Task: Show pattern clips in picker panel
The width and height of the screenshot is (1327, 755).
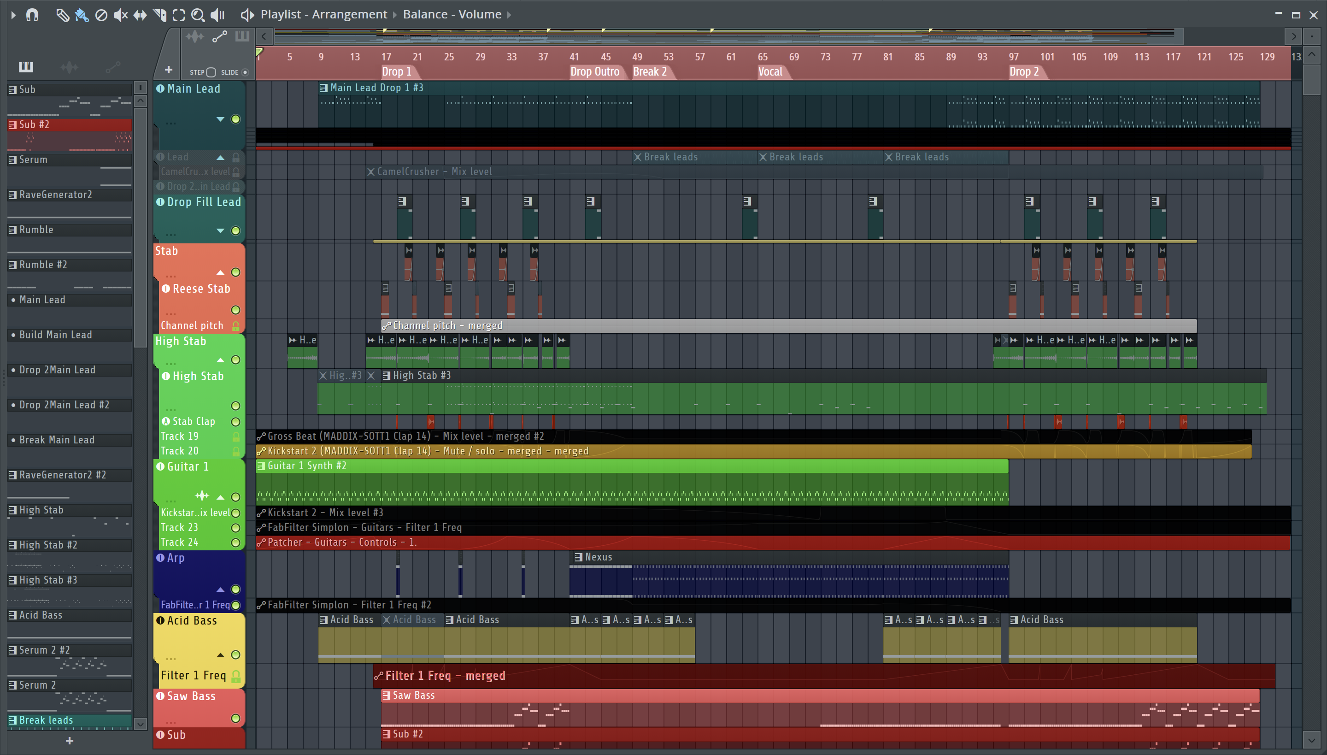Action: tap(26, 67)
